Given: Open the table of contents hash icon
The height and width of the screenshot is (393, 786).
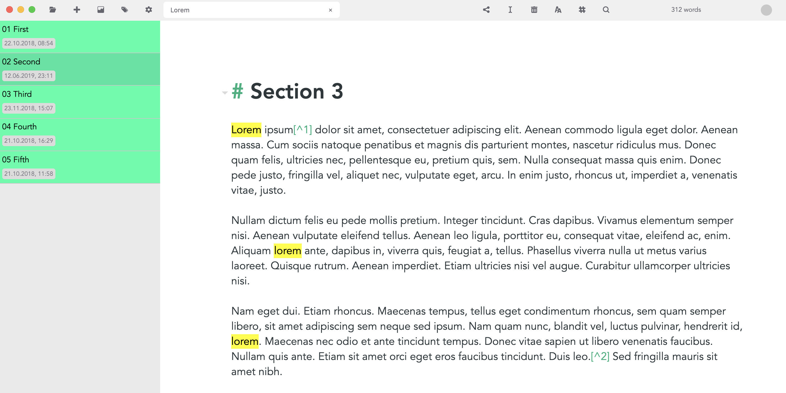Looking at the screenshot, I should 582,10.
